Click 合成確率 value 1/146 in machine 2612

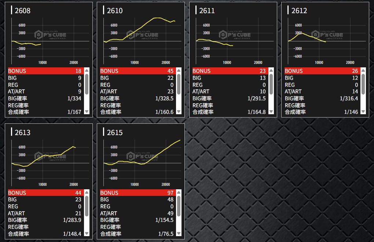pos(351,112)
